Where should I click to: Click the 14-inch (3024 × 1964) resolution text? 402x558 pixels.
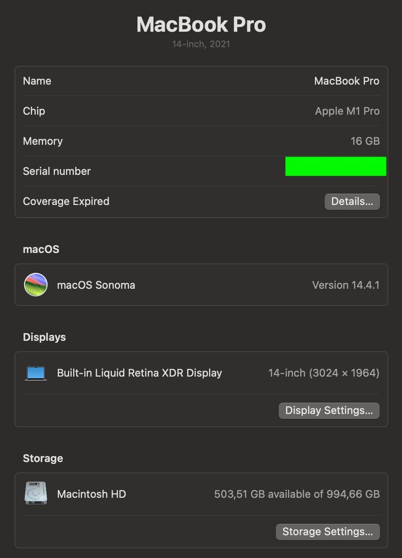click(323, 373)
